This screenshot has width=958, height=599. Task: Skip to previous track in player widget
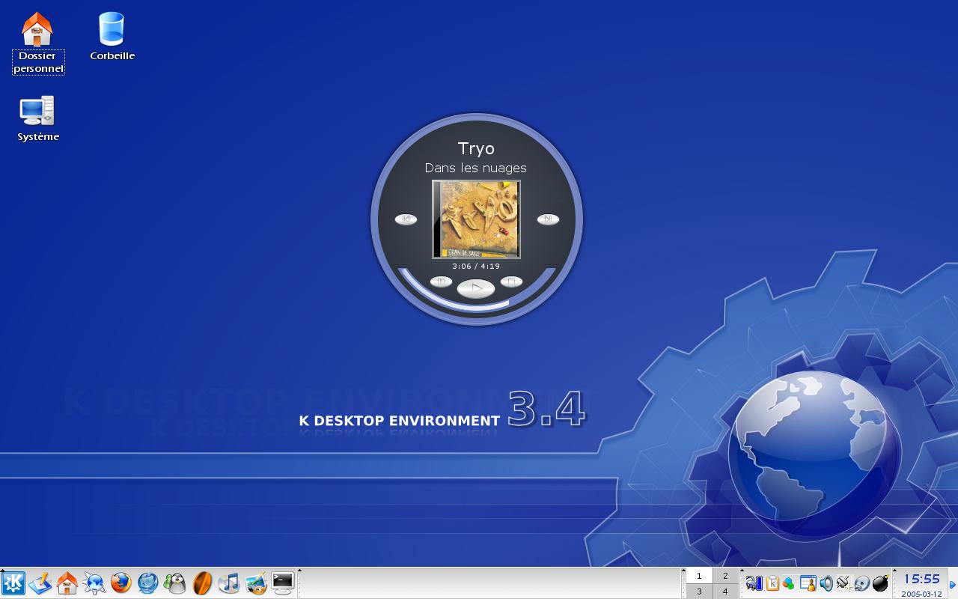406,219
